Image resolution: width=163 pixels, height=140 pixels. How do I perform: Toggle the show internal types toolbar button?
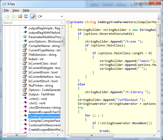pyautogui.click(x=33, y=16)
